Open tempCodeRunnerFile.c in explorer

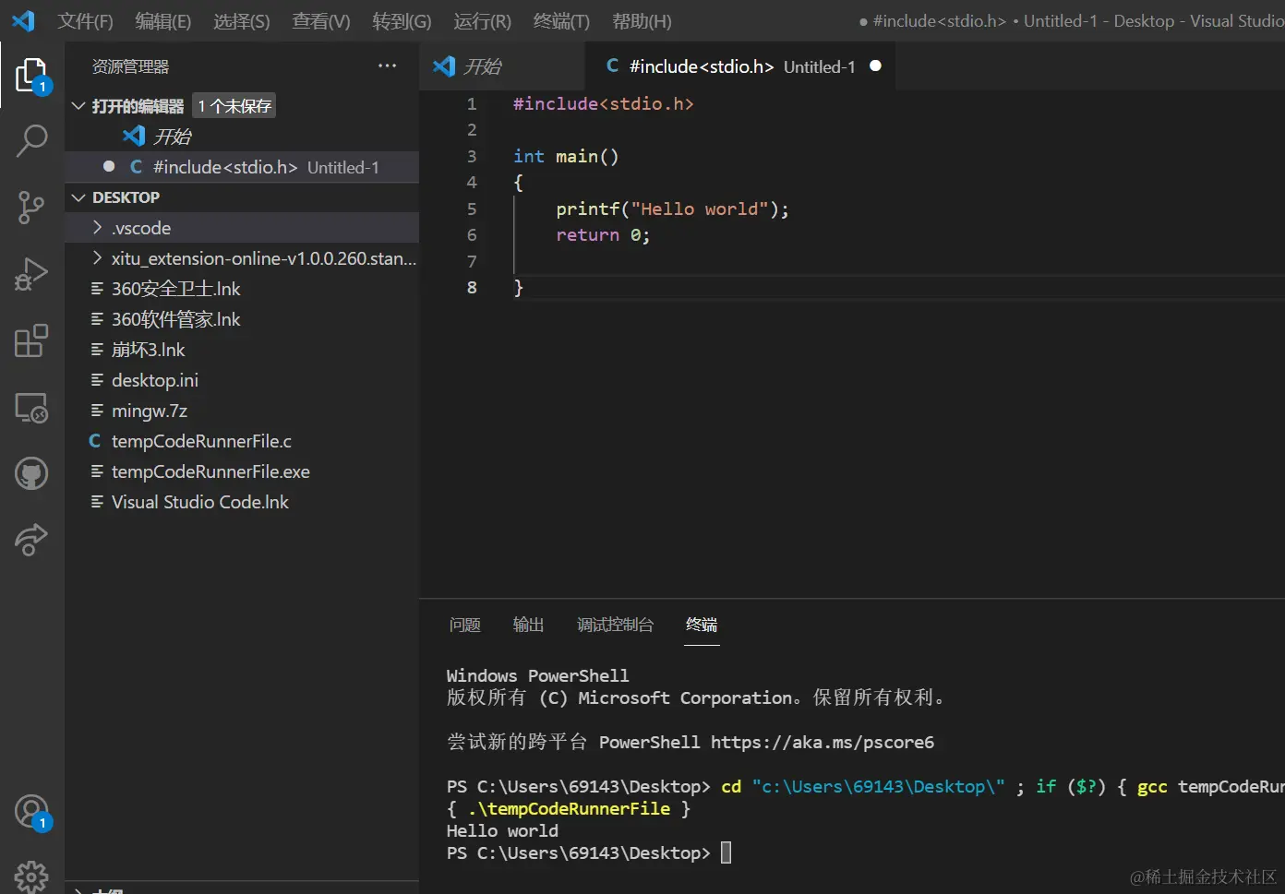(x=201, y=441)
